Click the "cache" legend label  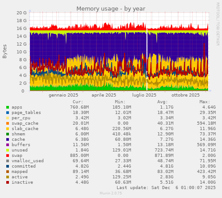[x=18, y=139]
